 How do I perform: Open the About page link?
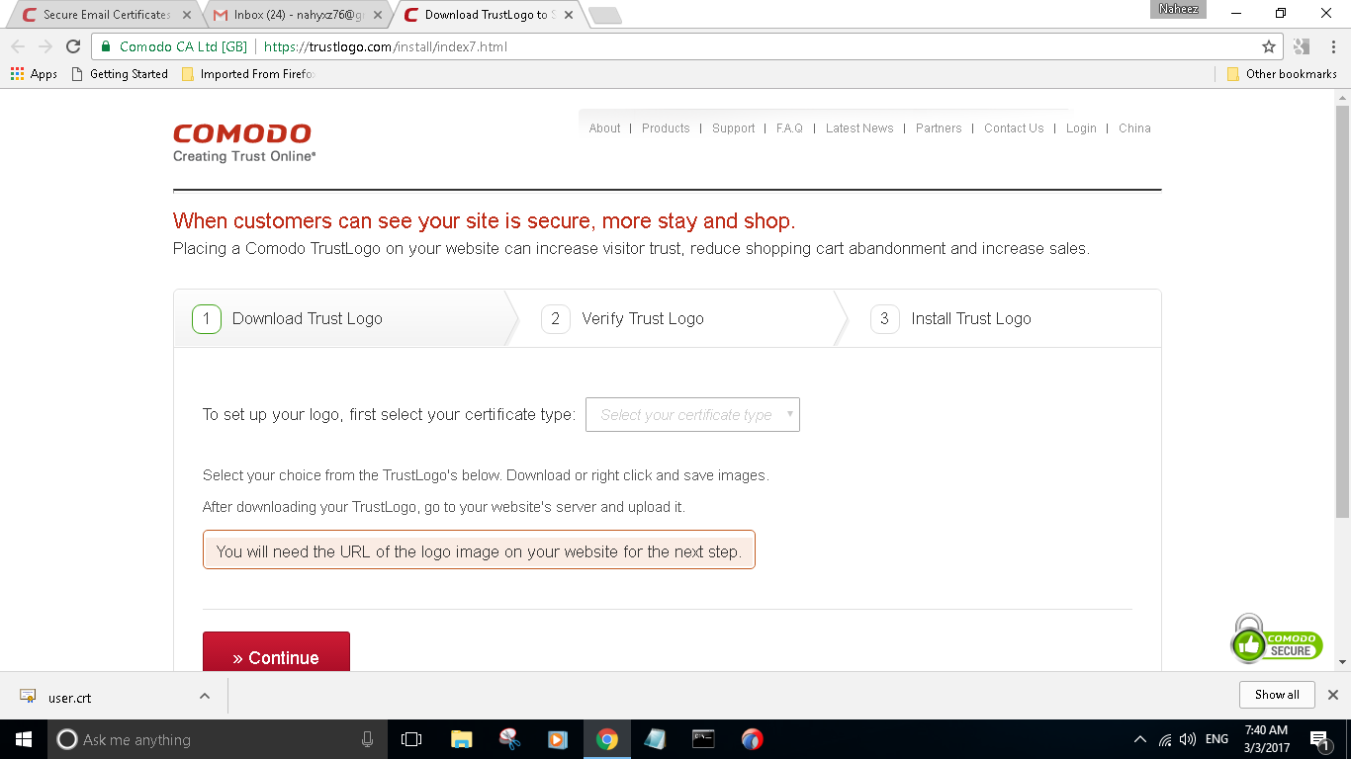604,128
